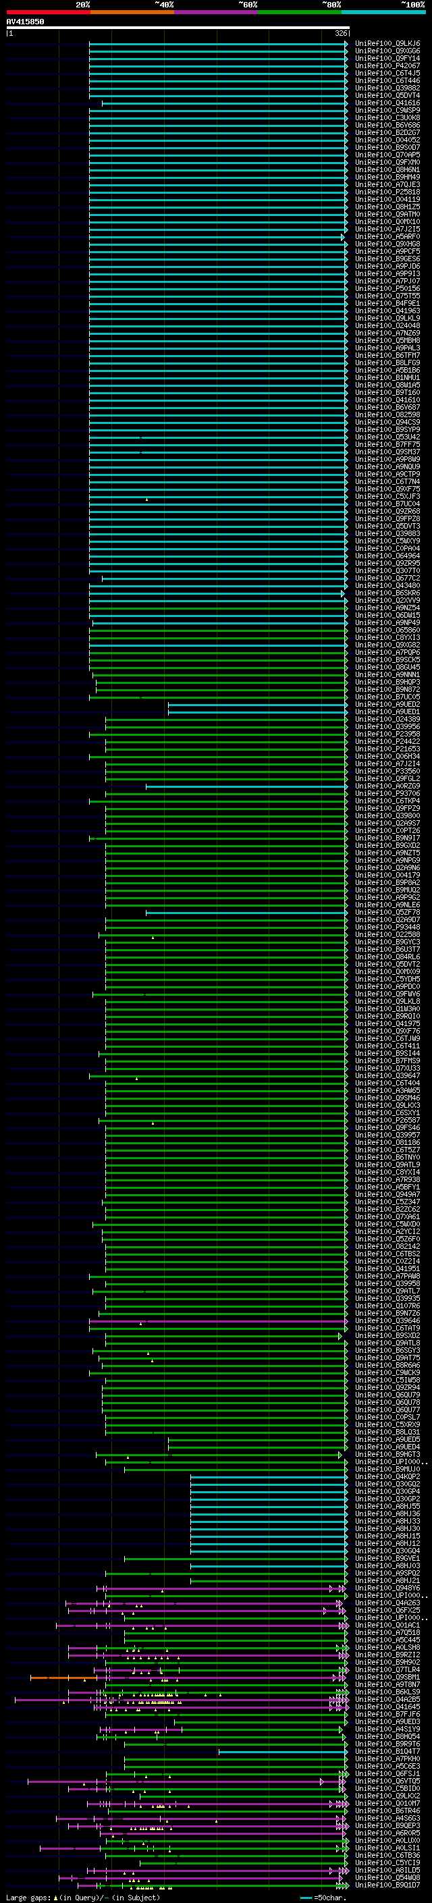Select hit label UniRef100_Q8H6N1

click(387, 169)
